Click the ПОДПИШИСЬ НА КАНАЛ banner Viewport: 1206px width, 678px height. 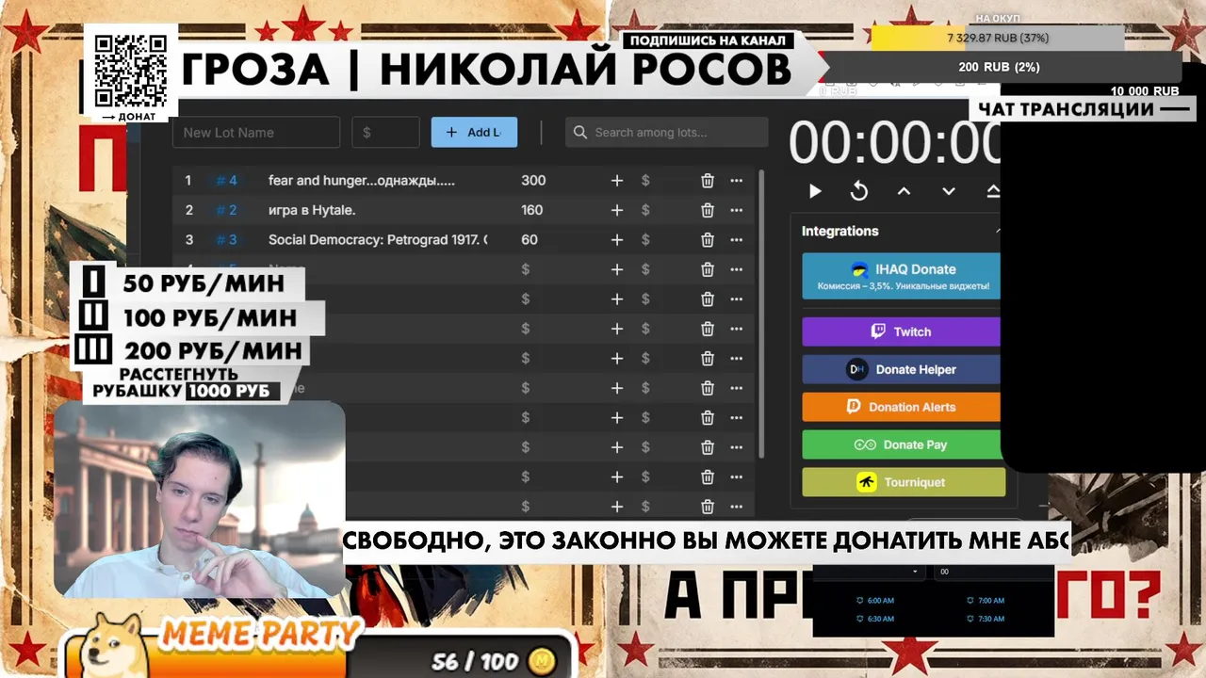point(708,40)
